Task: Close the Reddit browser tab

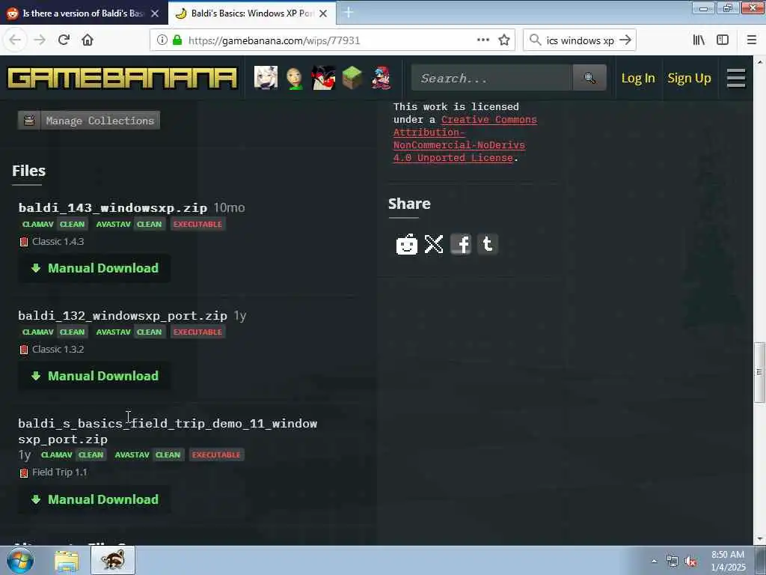Action: click(155, 13)
